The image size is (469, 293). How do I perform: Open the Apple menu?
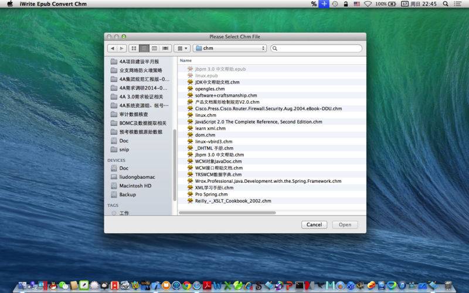[8, 4]
